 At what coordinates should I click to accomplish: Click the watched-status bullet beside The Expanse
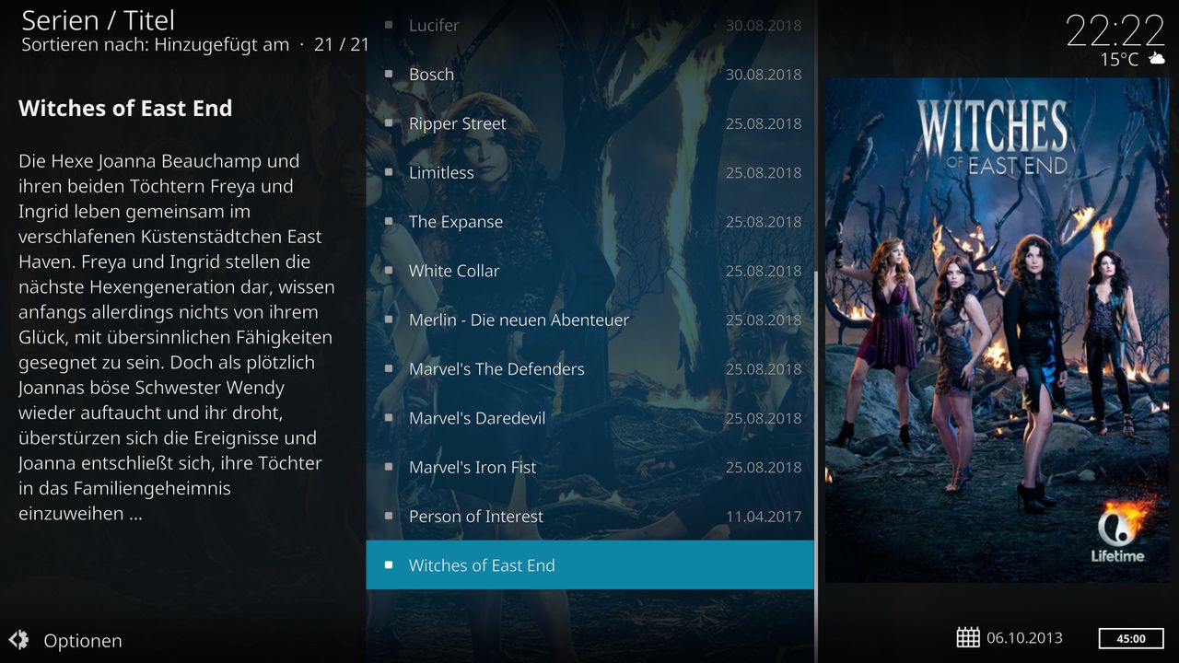coord(389,221)
